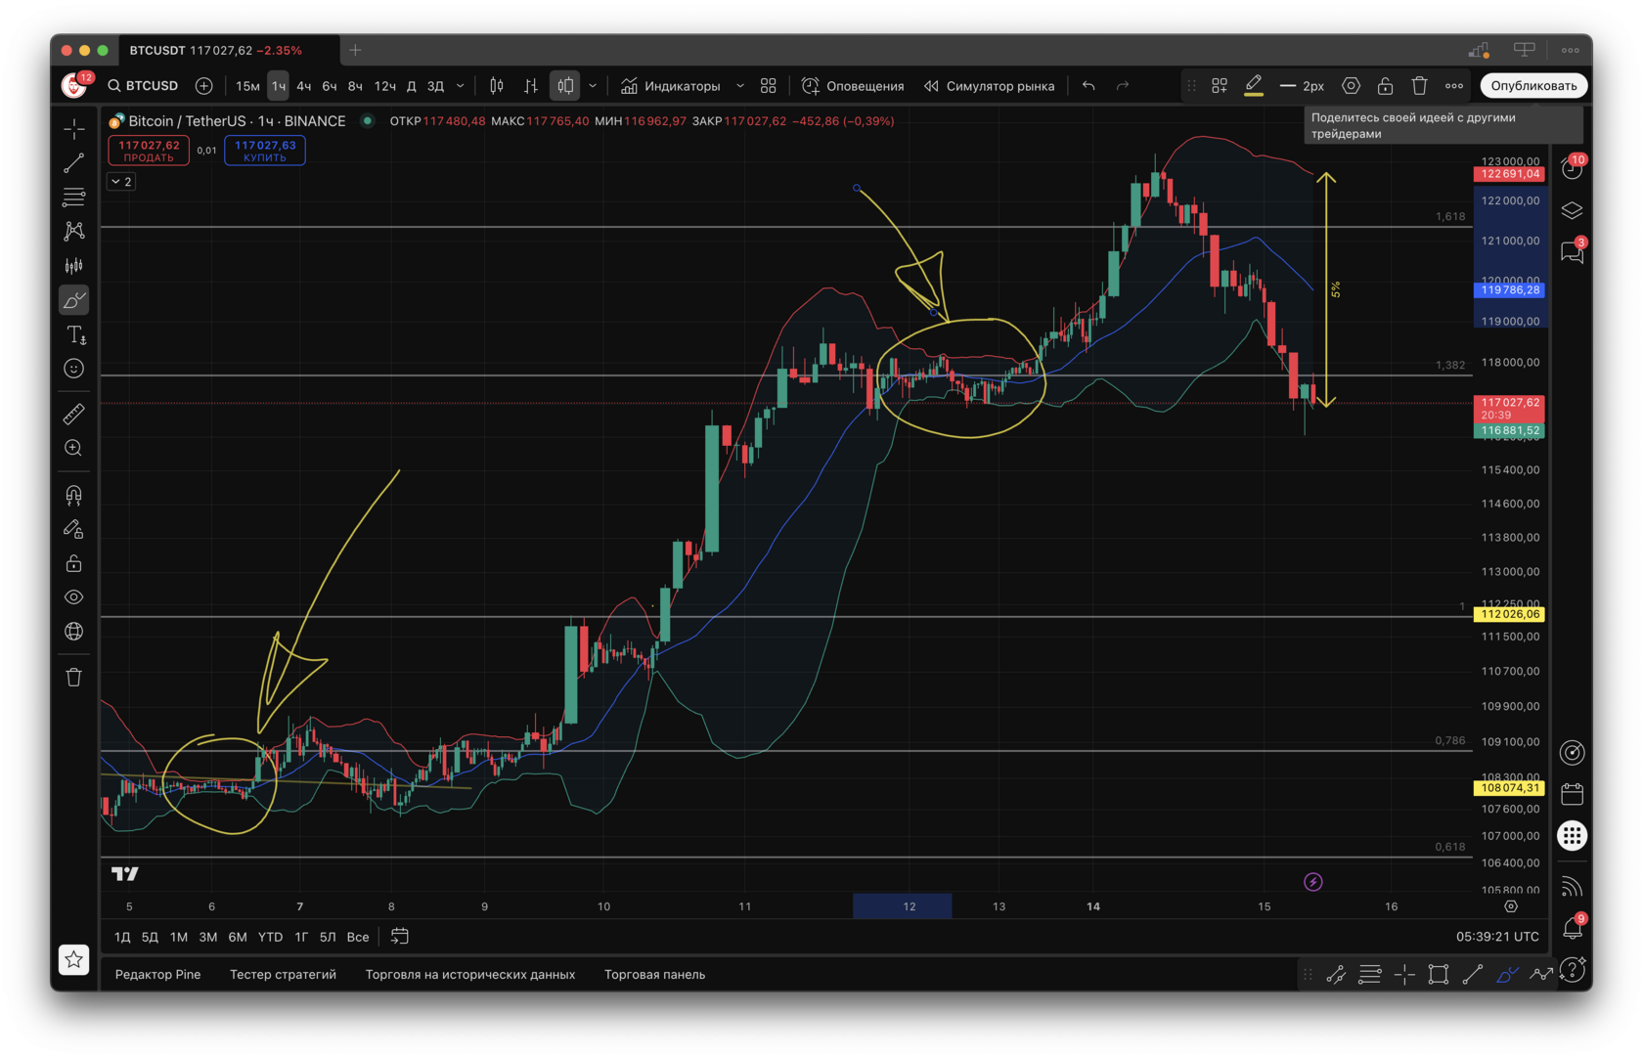This screenshot has width=1643, height=1058.
Task: Toggle lock all drawings
Action: pos(74,563)
